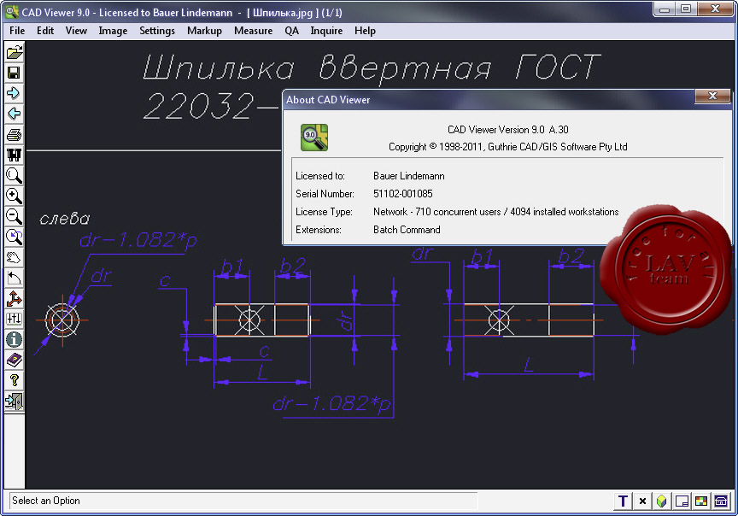Viewport: 738px width, 516px height.
Task: Open the Edit menu
Action: 45,31
